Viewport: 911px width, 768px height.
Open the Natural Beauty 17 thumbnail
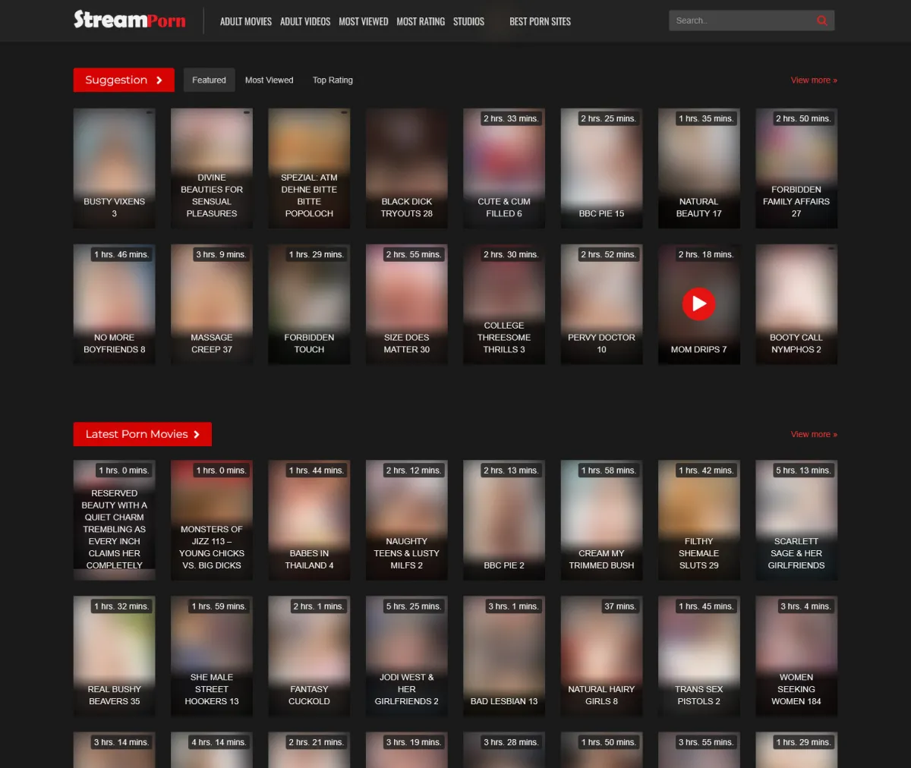[x=698, y=168]
